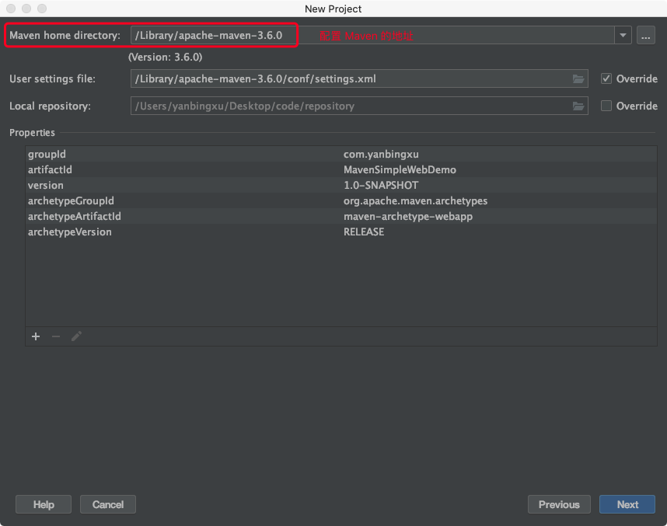Select the archetypeGroupId property row
The height and width of the screenshot is (526, 667).
click(x=341, y=200)
